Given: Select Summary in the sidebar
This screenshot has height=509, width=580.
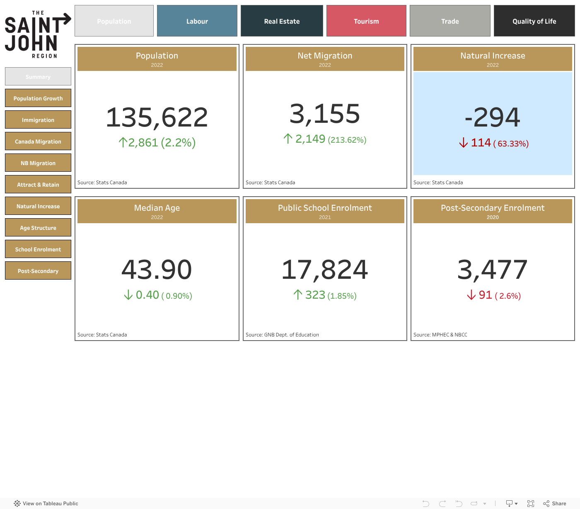Looking at the screenshot, I should coord(38,76).
